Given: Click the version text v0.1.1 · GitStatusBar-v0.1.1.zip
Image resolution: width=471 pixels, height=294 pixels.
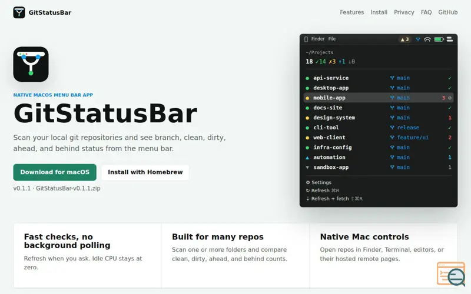Looking at the screenshot, I should tap(57, 188).
